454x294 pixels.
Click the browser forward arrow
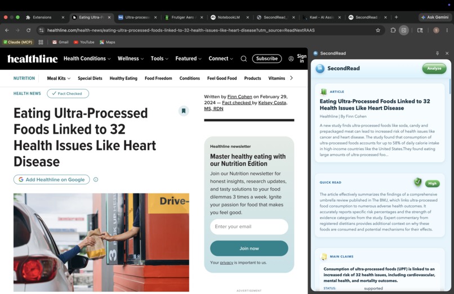coord(17,30)
